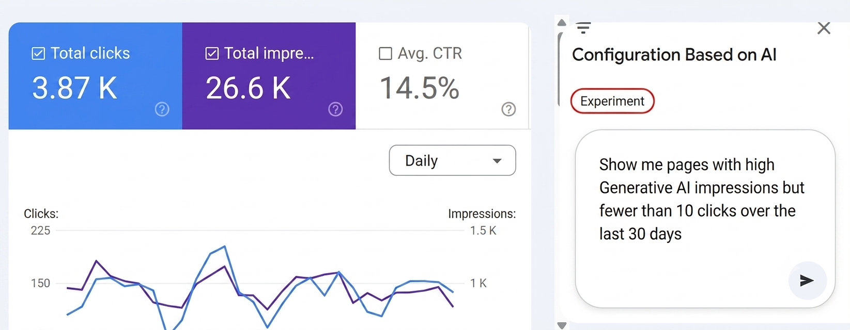Select the Total clicks 3.87 K value
The width and height of the screenshot is (850, 330).
click(x=74, y=88)
